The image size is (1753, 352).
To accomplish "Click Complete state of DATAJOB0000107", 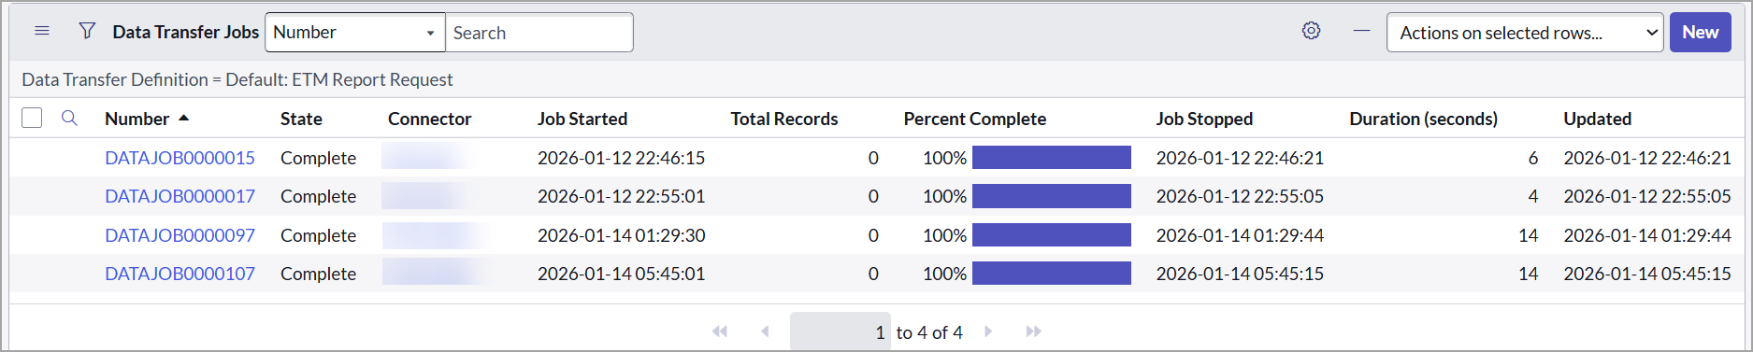I will (x=318, y=274).
